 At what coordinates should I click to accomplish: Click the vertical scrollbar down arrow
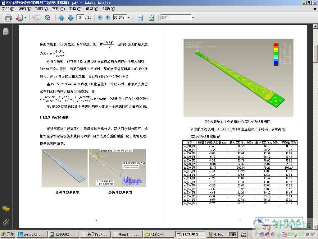tap(316, 227)
